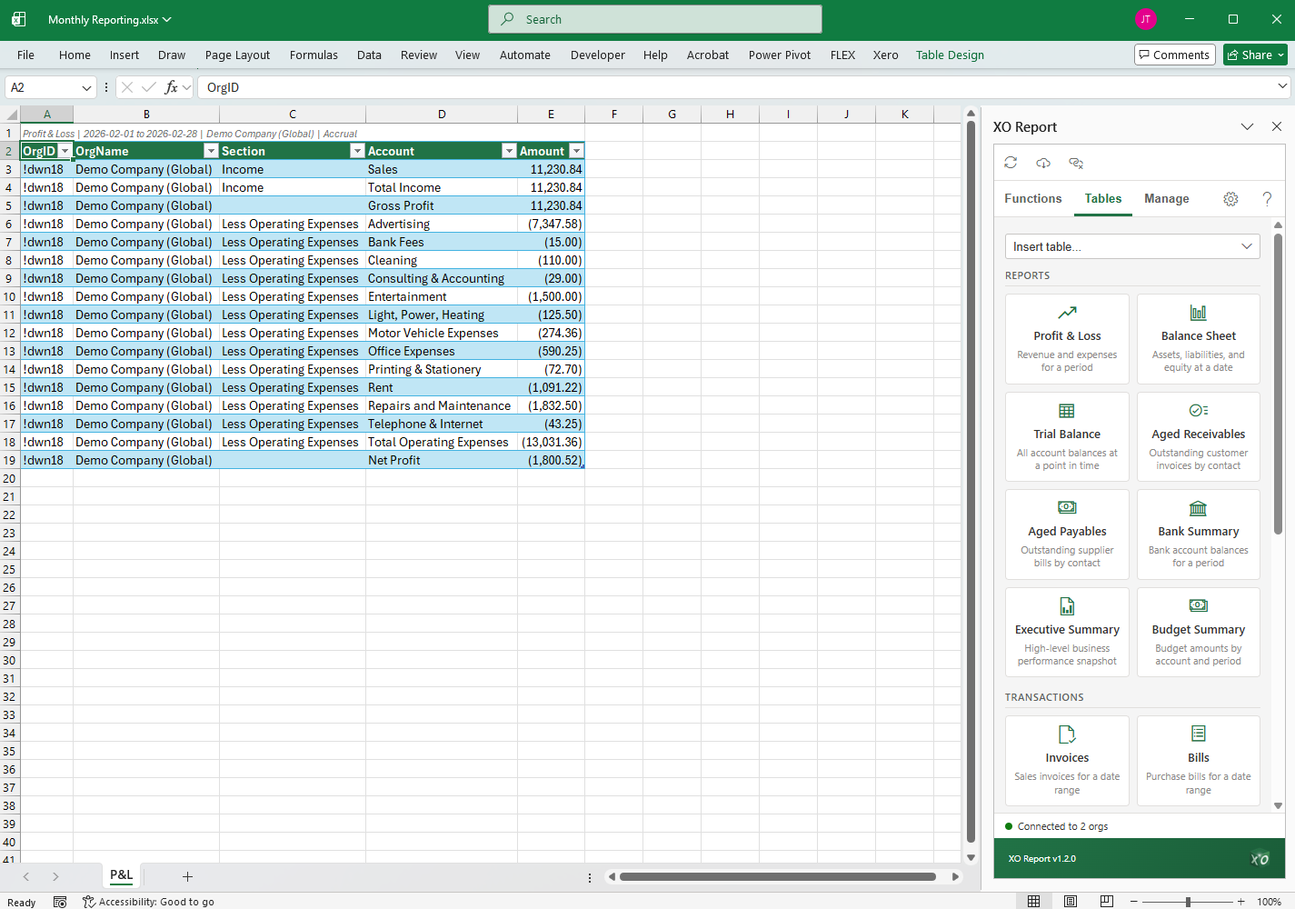Open the Monthly Reporting.xlsx file name dropdown

(x=109, y=19)
